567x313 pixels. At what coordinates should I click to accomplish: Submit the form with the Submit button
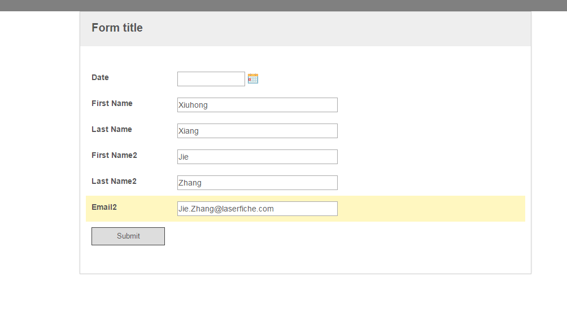pyautogui.click(x=128, y=236)
